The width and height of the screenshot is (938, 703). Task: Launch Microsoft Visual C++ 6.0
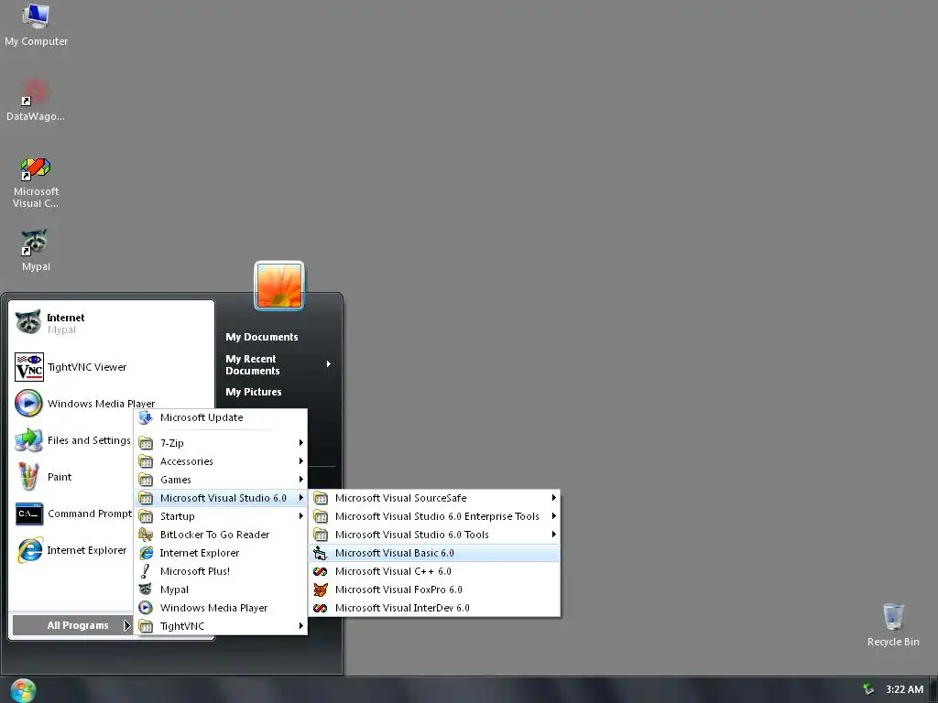(x=435, y=571)
